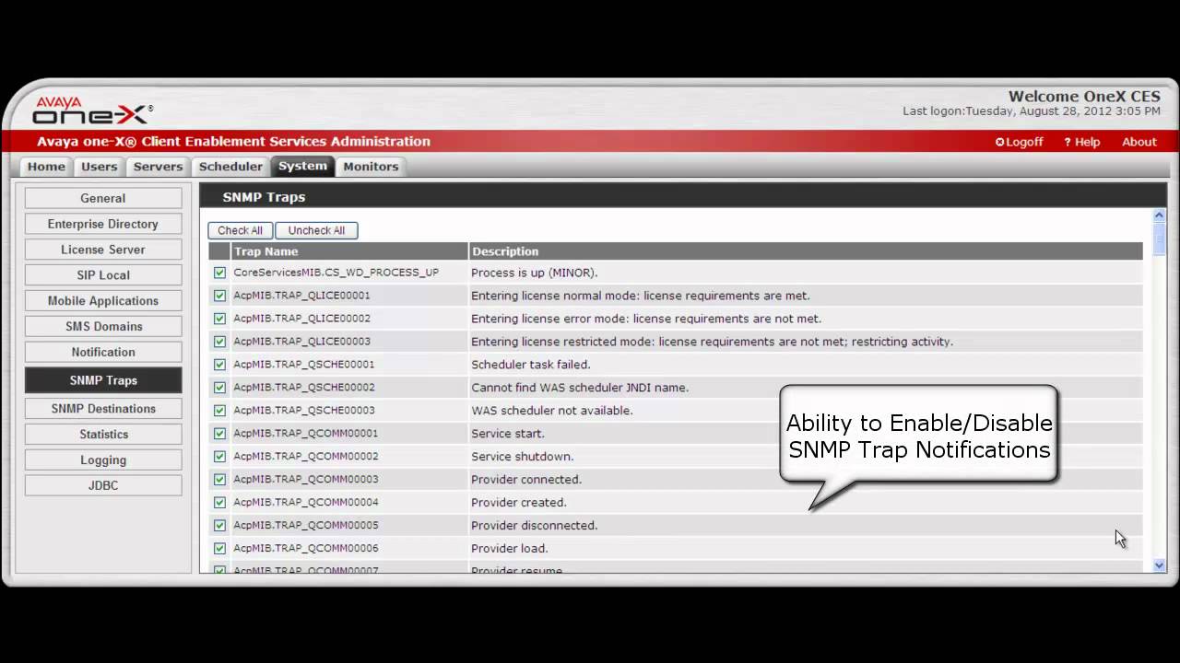Click the SNMP Traps panel title
Image resolution: width=1180 pixels, height=663 pixels.
[264, 197]
